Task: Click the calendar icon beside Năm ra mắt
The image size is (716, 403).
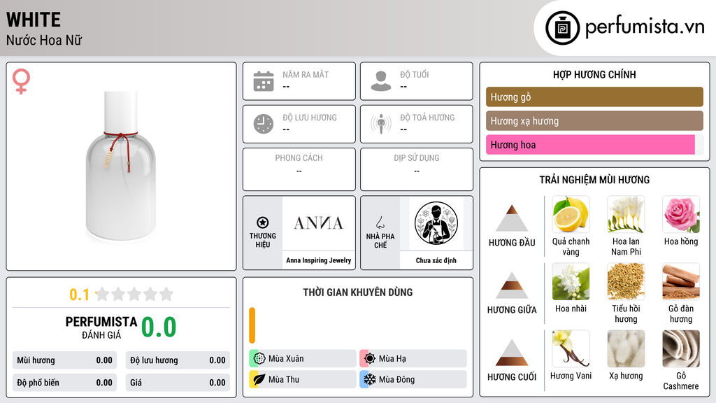Action: click(x=264, y=81)
